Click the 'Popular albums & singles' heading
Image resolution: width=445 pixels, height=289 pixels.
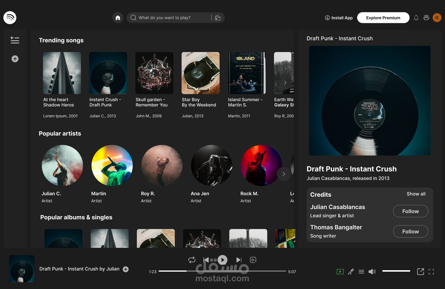pyautogui.click(x=76, y=217)
